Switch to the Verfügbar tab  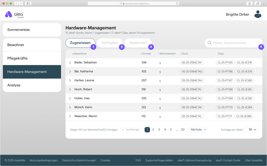click(109, 43)
